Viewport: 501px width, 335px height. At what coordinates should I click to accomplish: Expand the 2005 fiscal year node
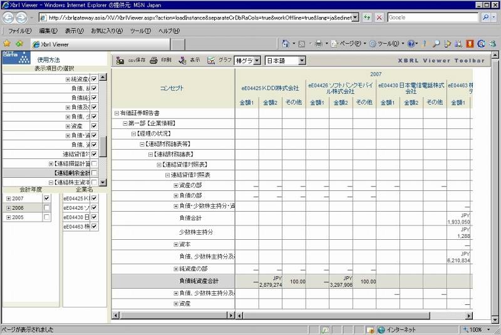(9, 217)
